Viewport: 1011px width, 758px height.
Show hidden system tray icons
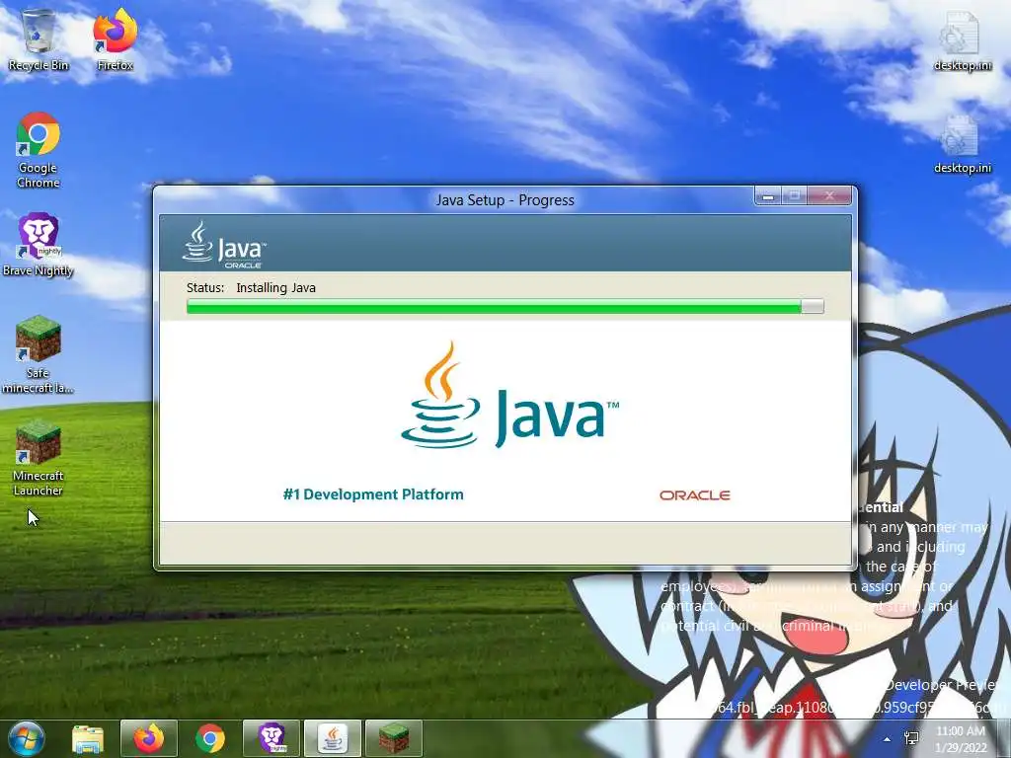[888, 739]
